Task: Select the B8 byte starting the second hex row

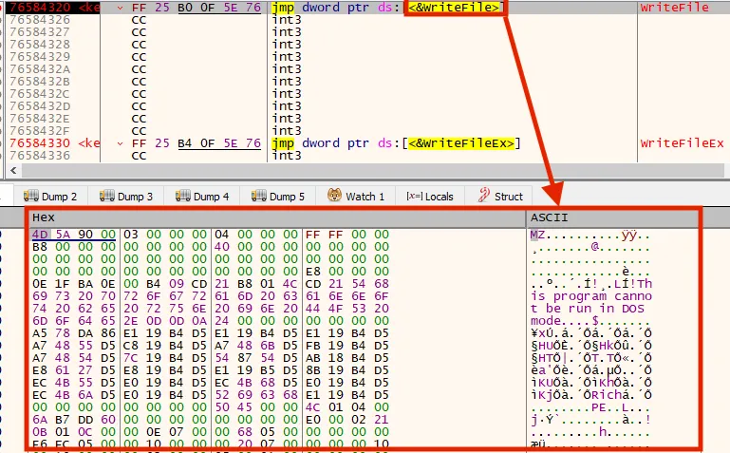Action: [x=40, y=247]
